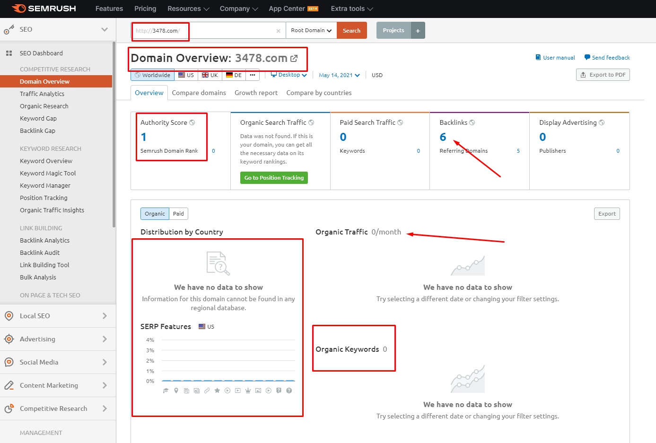The height and width of the screenshot is (443, 656).
Task: Click the info icon beside Organic Search Traffic
Action: pos(311,122)
